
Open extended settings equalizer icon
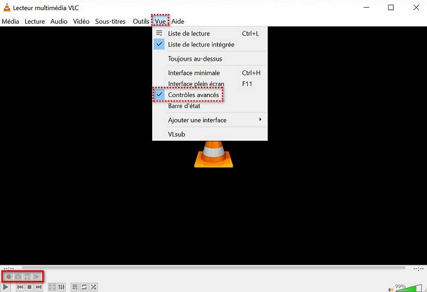pos(61,287)
